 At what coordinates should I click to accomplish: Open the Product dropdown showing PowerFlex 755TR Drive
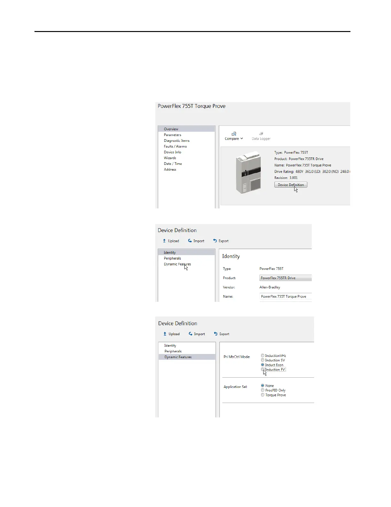pyautogui.click(x=286, y=278)
